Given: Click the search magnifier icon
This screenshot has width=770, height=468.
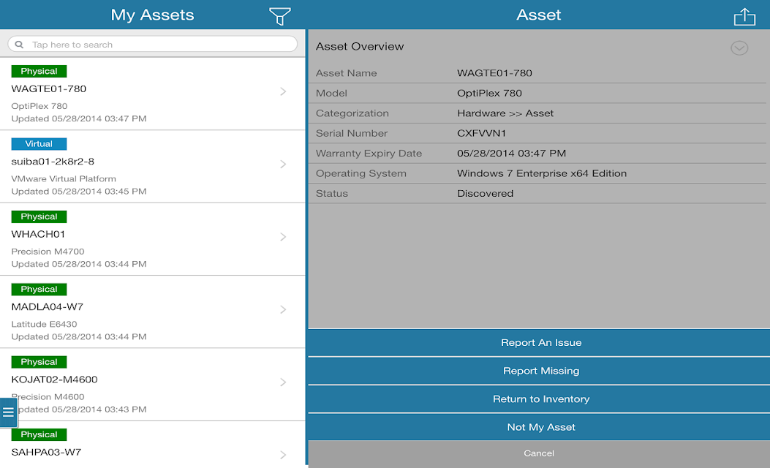Looking at the screenshot, I should pyautogui.click(x=19, y=45).
